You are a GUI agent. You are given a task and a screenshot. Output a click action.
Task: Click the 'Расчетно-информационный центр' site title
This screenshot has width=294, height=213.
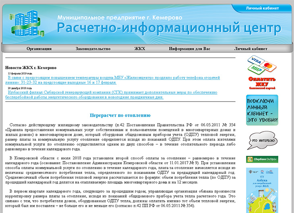169,28
